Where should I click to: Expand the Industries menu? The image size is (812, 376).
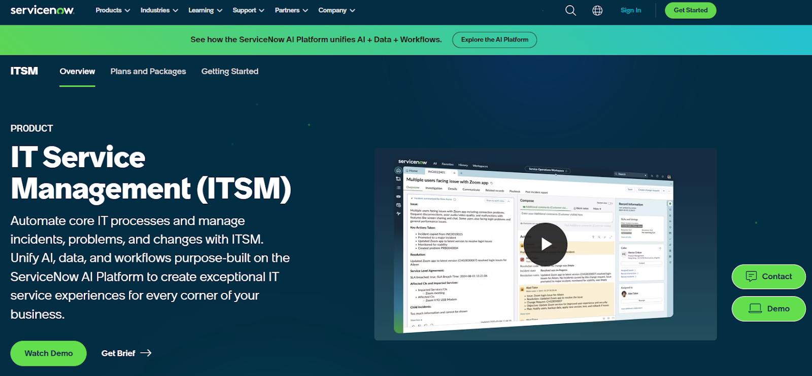(x=159, y=10)
